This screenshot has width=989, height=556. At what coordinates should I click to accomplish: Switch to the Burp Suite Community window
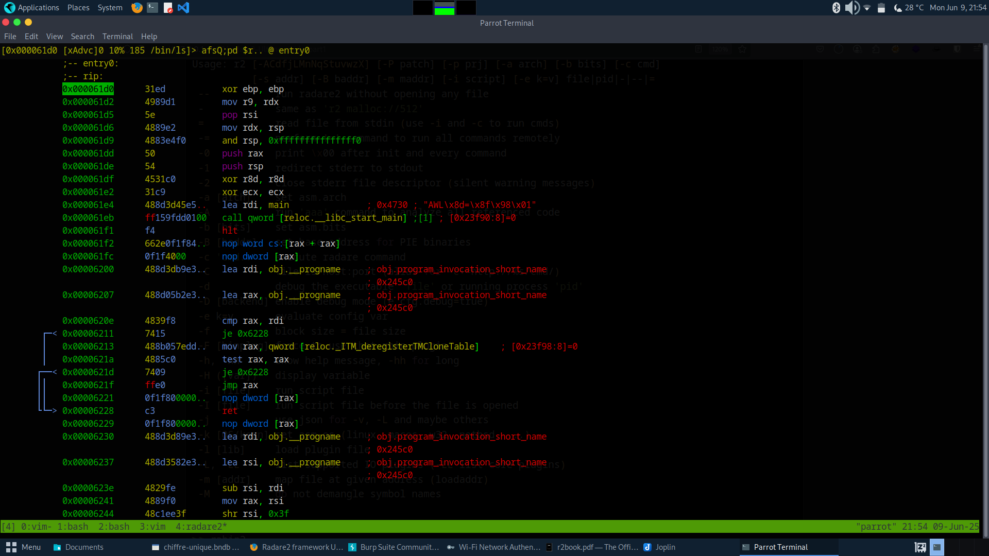click(x=394, y=547)
